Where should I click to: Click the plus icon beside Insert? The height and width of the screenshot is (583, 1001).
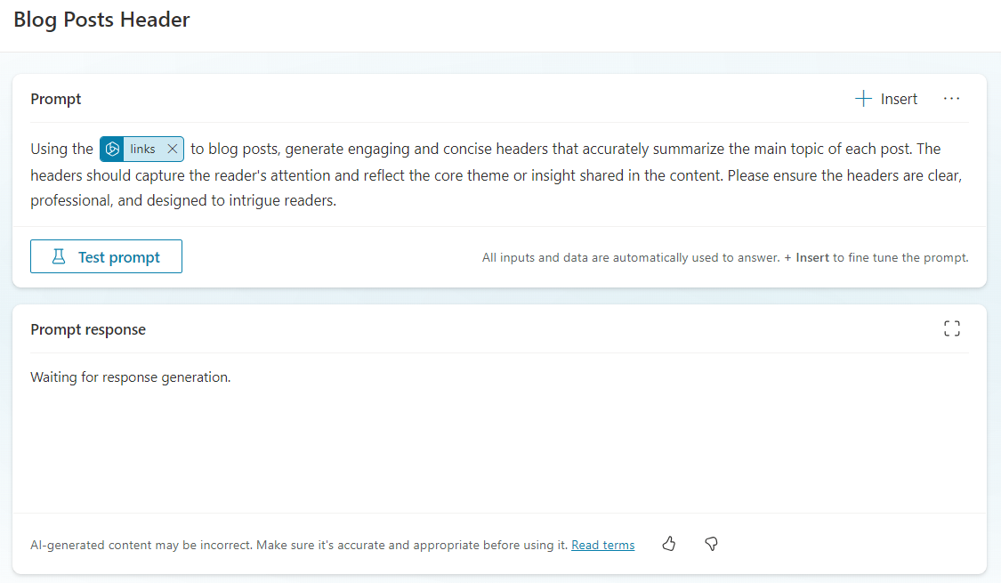point(861,99)
